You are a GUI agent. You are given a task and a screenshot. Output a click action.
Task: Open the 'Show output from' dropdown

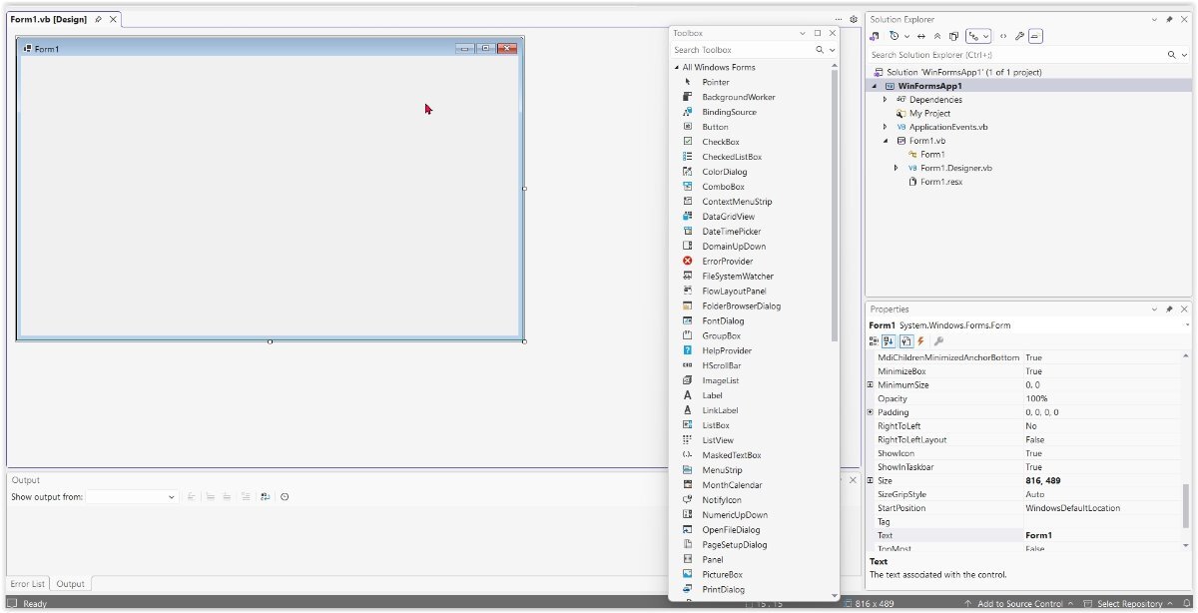coord(172,496)
